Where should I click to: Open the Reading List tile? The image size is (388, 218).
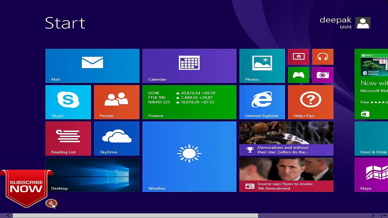click(68, 138)
